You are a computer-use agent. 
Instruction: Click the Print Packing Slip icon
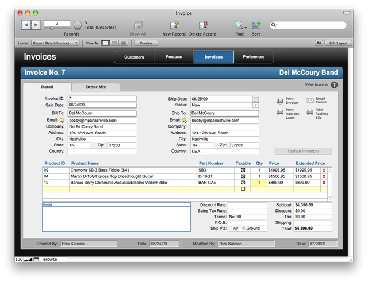pos(310,112)
